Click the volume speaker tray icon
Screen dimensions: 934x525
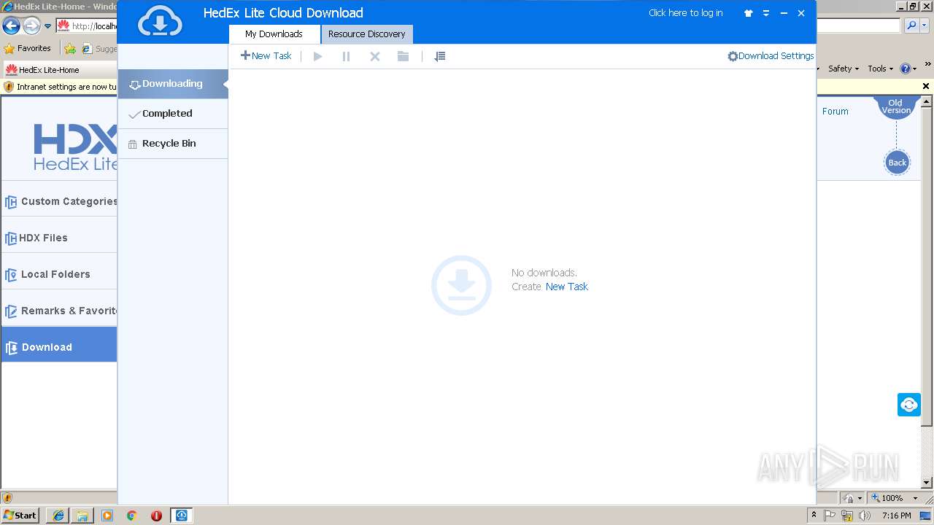coord(865,516)
